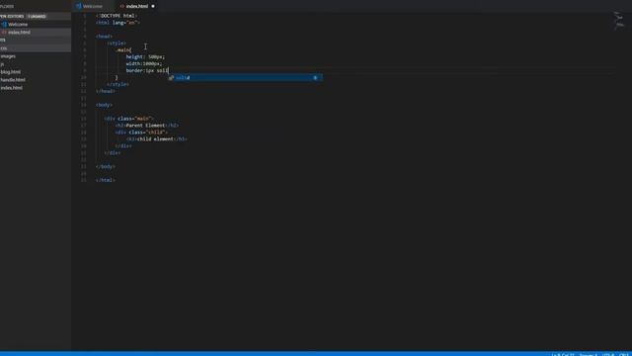Show more info for the solid suggestion
632x356 pixels.
(315, 77)
